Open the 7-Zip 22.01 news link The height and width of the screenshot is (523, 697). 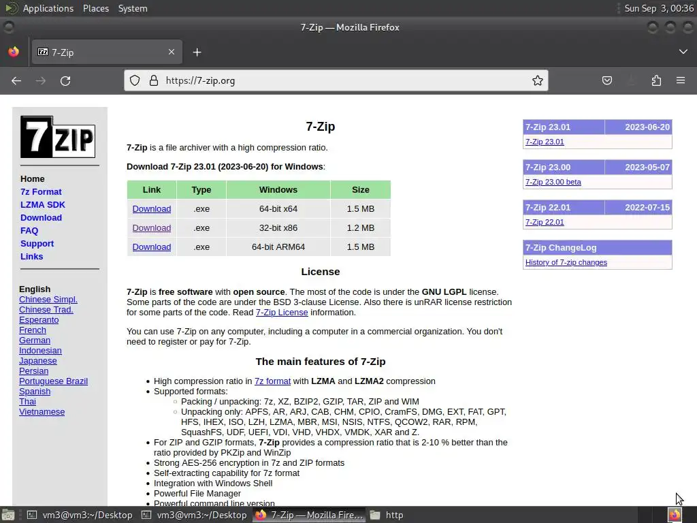coord(545,222)
